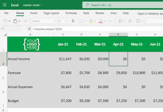Open the app launcher waffle icon
163x112 pixels.
(x=5, y=5)
